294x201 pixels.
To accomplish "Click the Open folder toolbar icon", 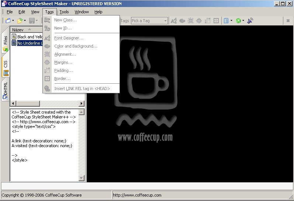I will [20, 21].
